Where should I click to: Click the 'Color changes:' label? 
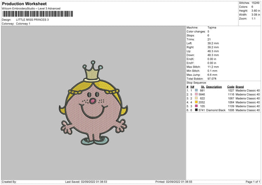coord(196,31)
